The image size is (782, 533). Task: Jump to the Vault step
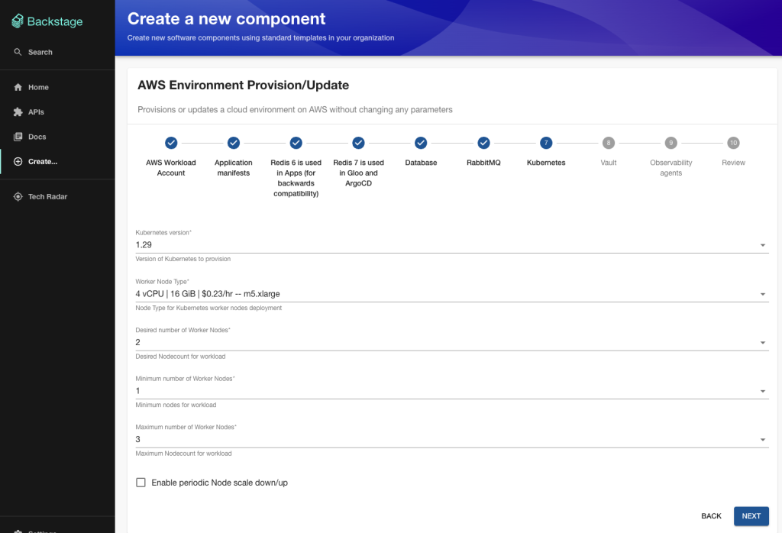[x=608, y=143]
